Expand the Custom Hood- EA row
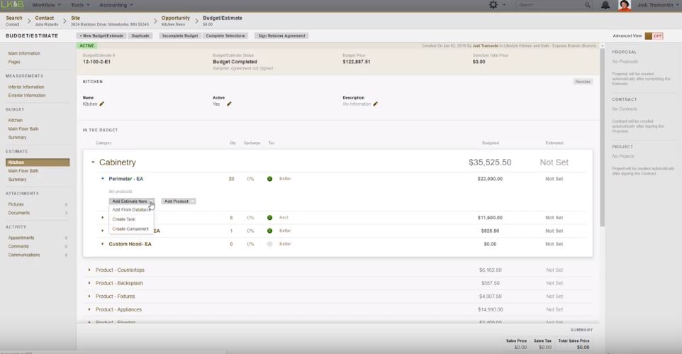 [x=103, y=244]
